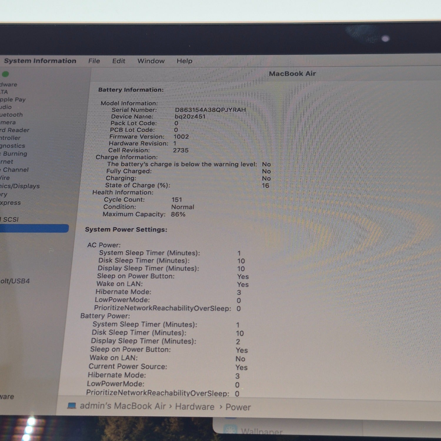The width and height of the screenshot is (441, 441).
Task: Click the "Hardware Revision:" label
Action: point(138,143)
